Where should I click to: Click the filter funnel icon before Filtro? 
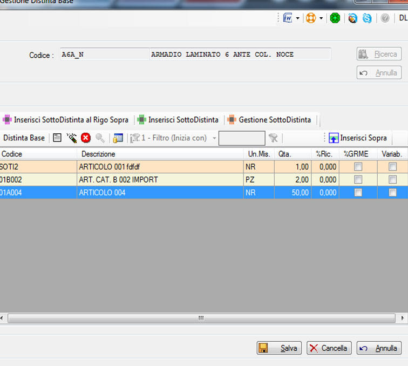point(135,138)
